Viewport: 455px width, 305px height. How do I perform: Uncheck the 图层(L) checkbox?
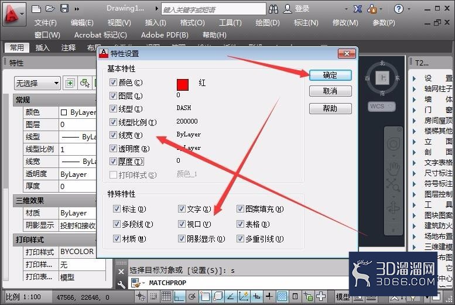point(113,95)
